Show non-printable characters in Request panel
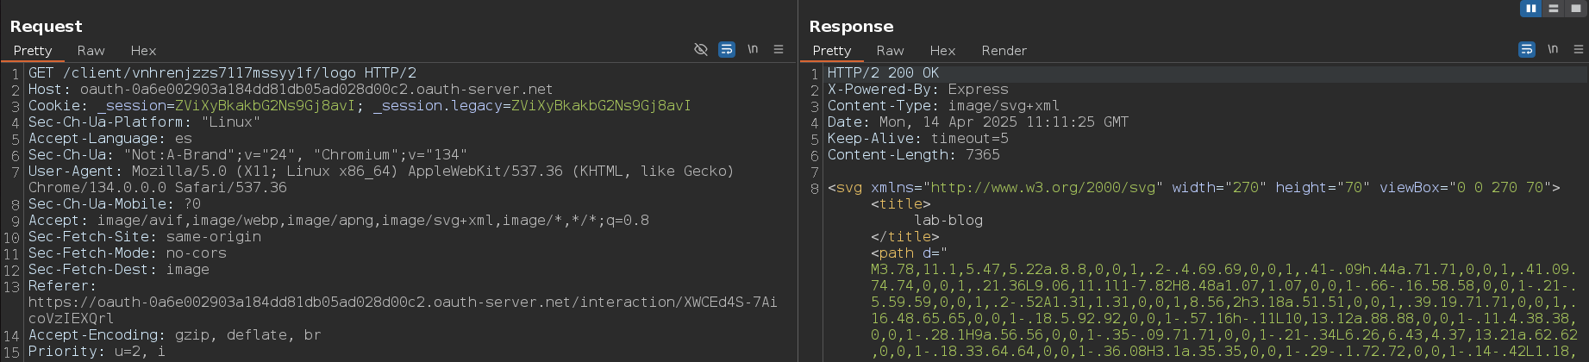This screenshot has height=362, width=1589. point(753,50)
